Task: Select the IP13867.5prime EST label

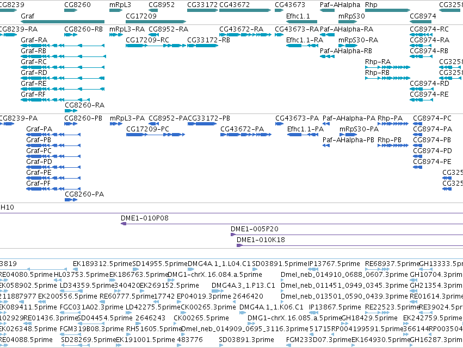Action: click(x=335, y=307)
